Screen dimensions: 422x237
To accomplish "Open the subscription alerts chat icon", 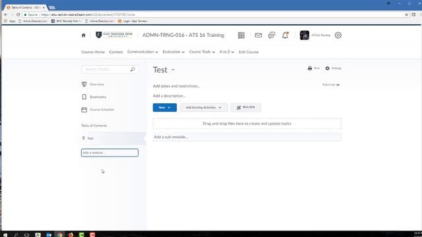I will [272, 35].
